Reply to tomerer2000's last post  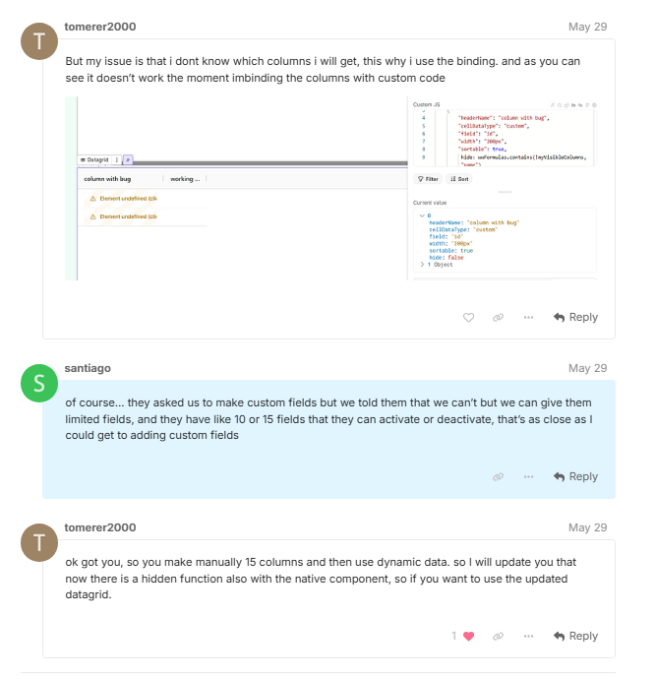tap(575, 636)
